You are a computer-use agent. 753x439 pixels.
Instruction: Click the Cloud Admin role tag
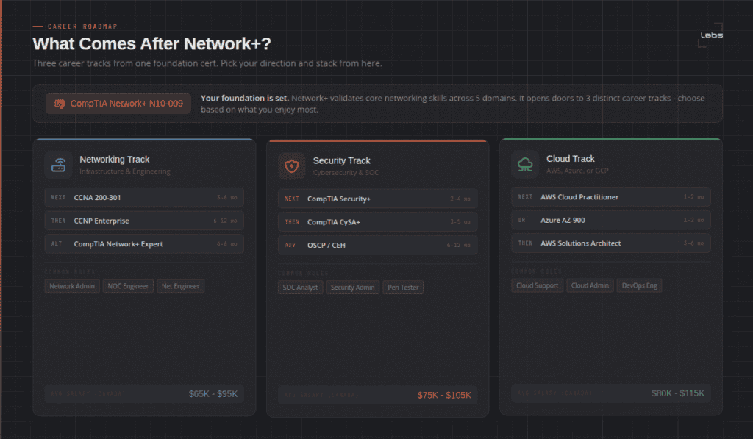pos(590,285)
